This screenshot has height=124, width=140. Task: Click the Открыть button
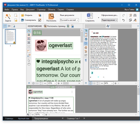click(27, 15)
